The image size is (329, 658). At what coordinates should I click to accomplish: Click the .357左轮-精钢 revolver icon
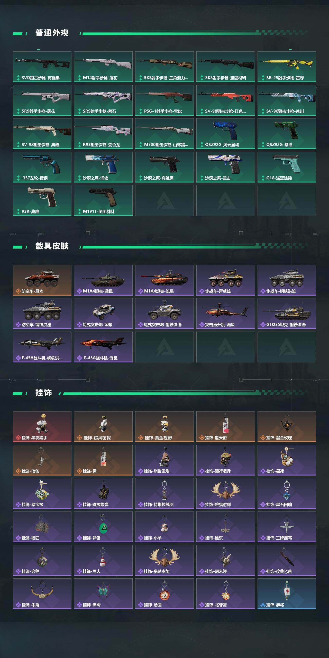tap(42, 167)
